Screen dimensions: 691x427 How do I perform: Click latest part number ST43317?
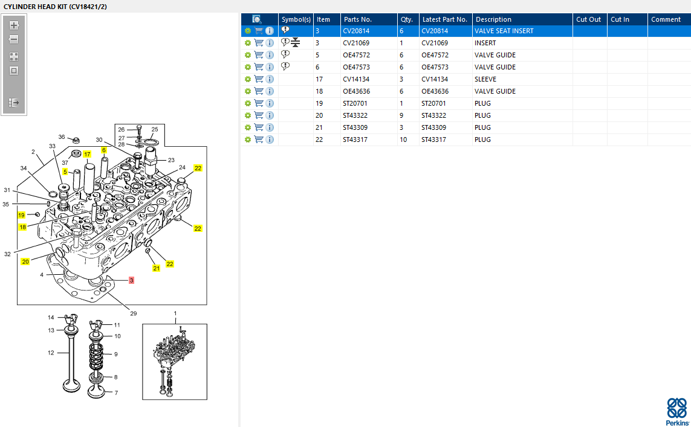(x=433, y=140)
